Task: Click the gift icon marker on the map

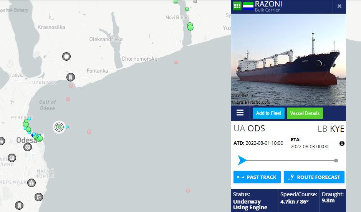Action: [31, 183]
